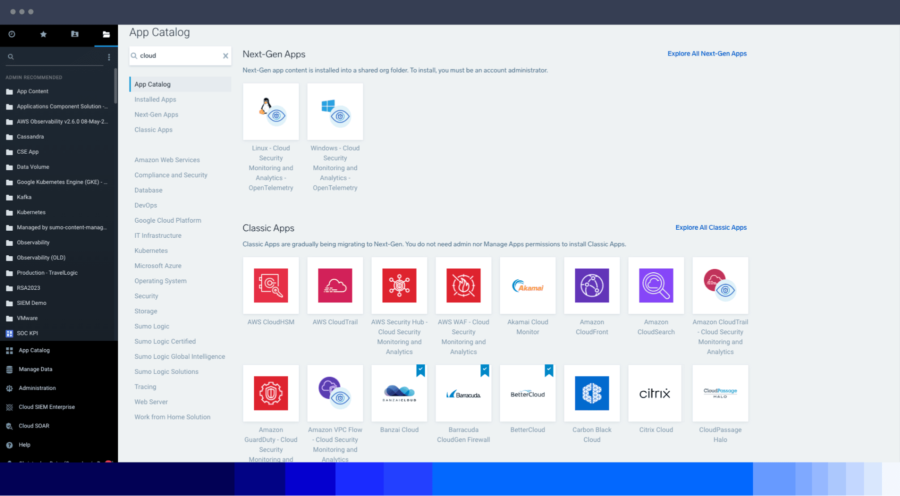
Task: Click the left sidebar scrollbar
Action: (116, 86)
